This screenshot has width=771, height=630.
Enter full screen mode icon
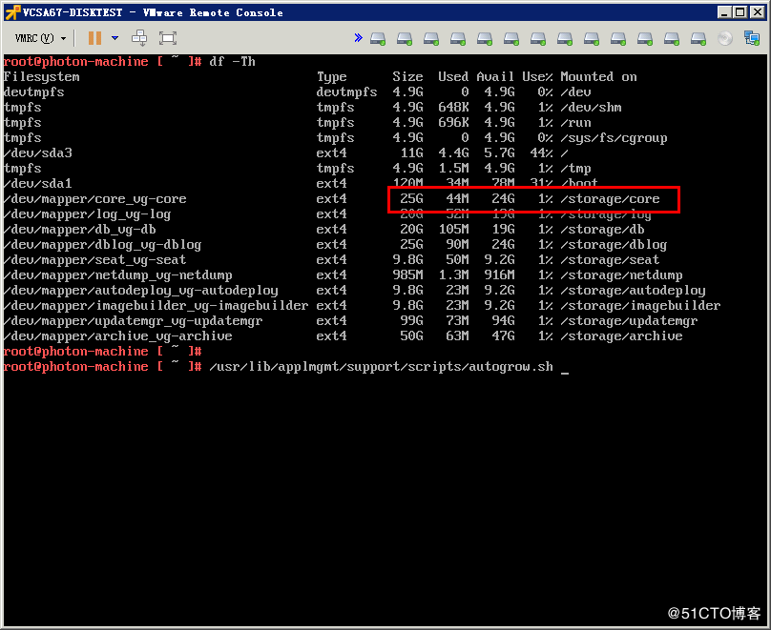click(x=168, y=38)
